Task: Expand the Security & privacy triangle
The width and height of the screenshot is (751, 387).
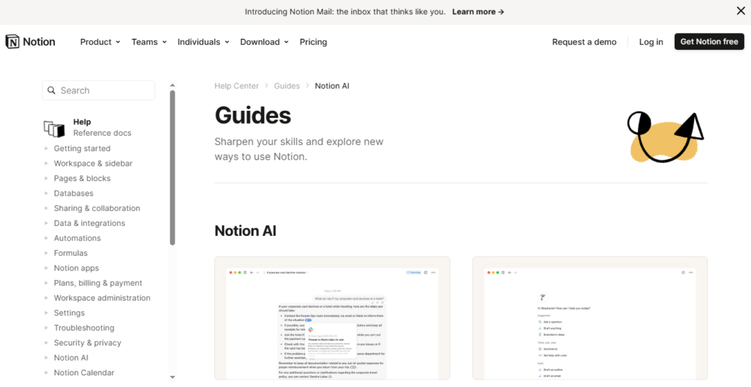Action: 46,342
